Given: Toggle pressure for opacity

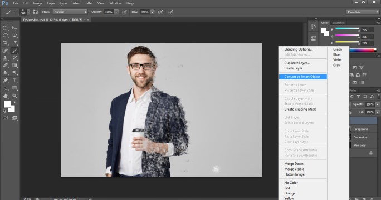Looking at the screenshot, I should click(124, 12).
